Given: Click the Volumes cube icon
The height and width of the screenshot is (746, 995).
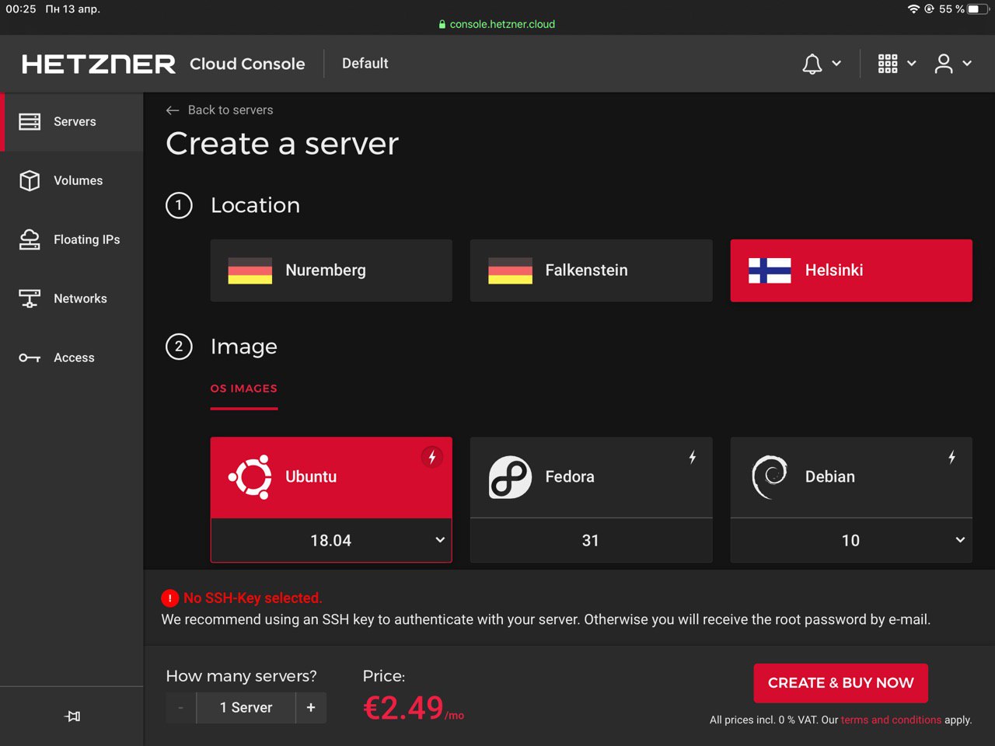Looking at the screenshot, I should point(30,180).
